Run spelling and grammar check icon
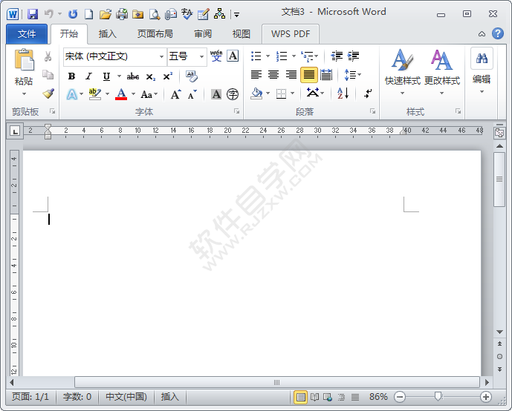This screenshot has width=512, height=411. pos(187,14)
